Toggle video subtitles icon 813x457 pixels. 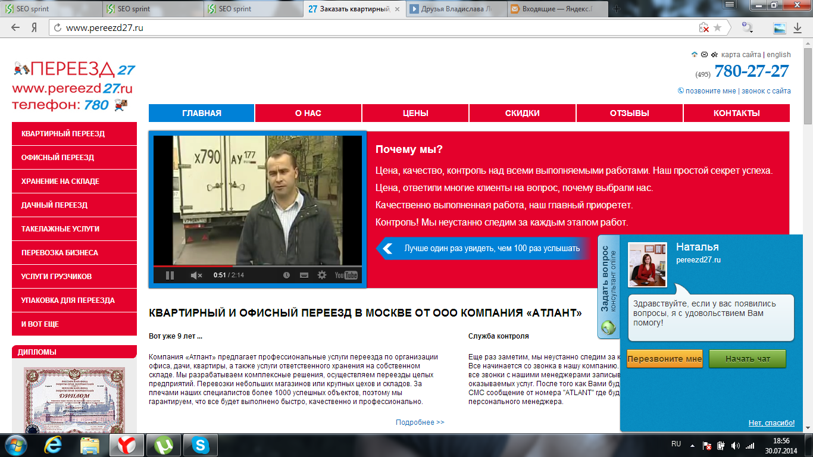tap(304, 275)
